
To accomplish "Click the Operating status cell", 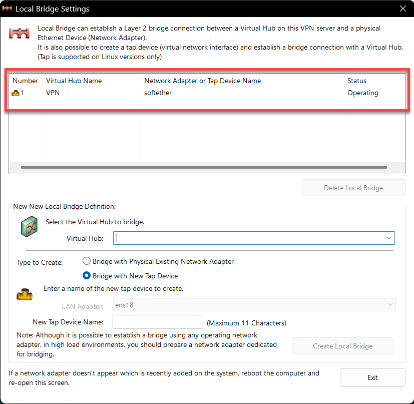I will click(363, 93).
